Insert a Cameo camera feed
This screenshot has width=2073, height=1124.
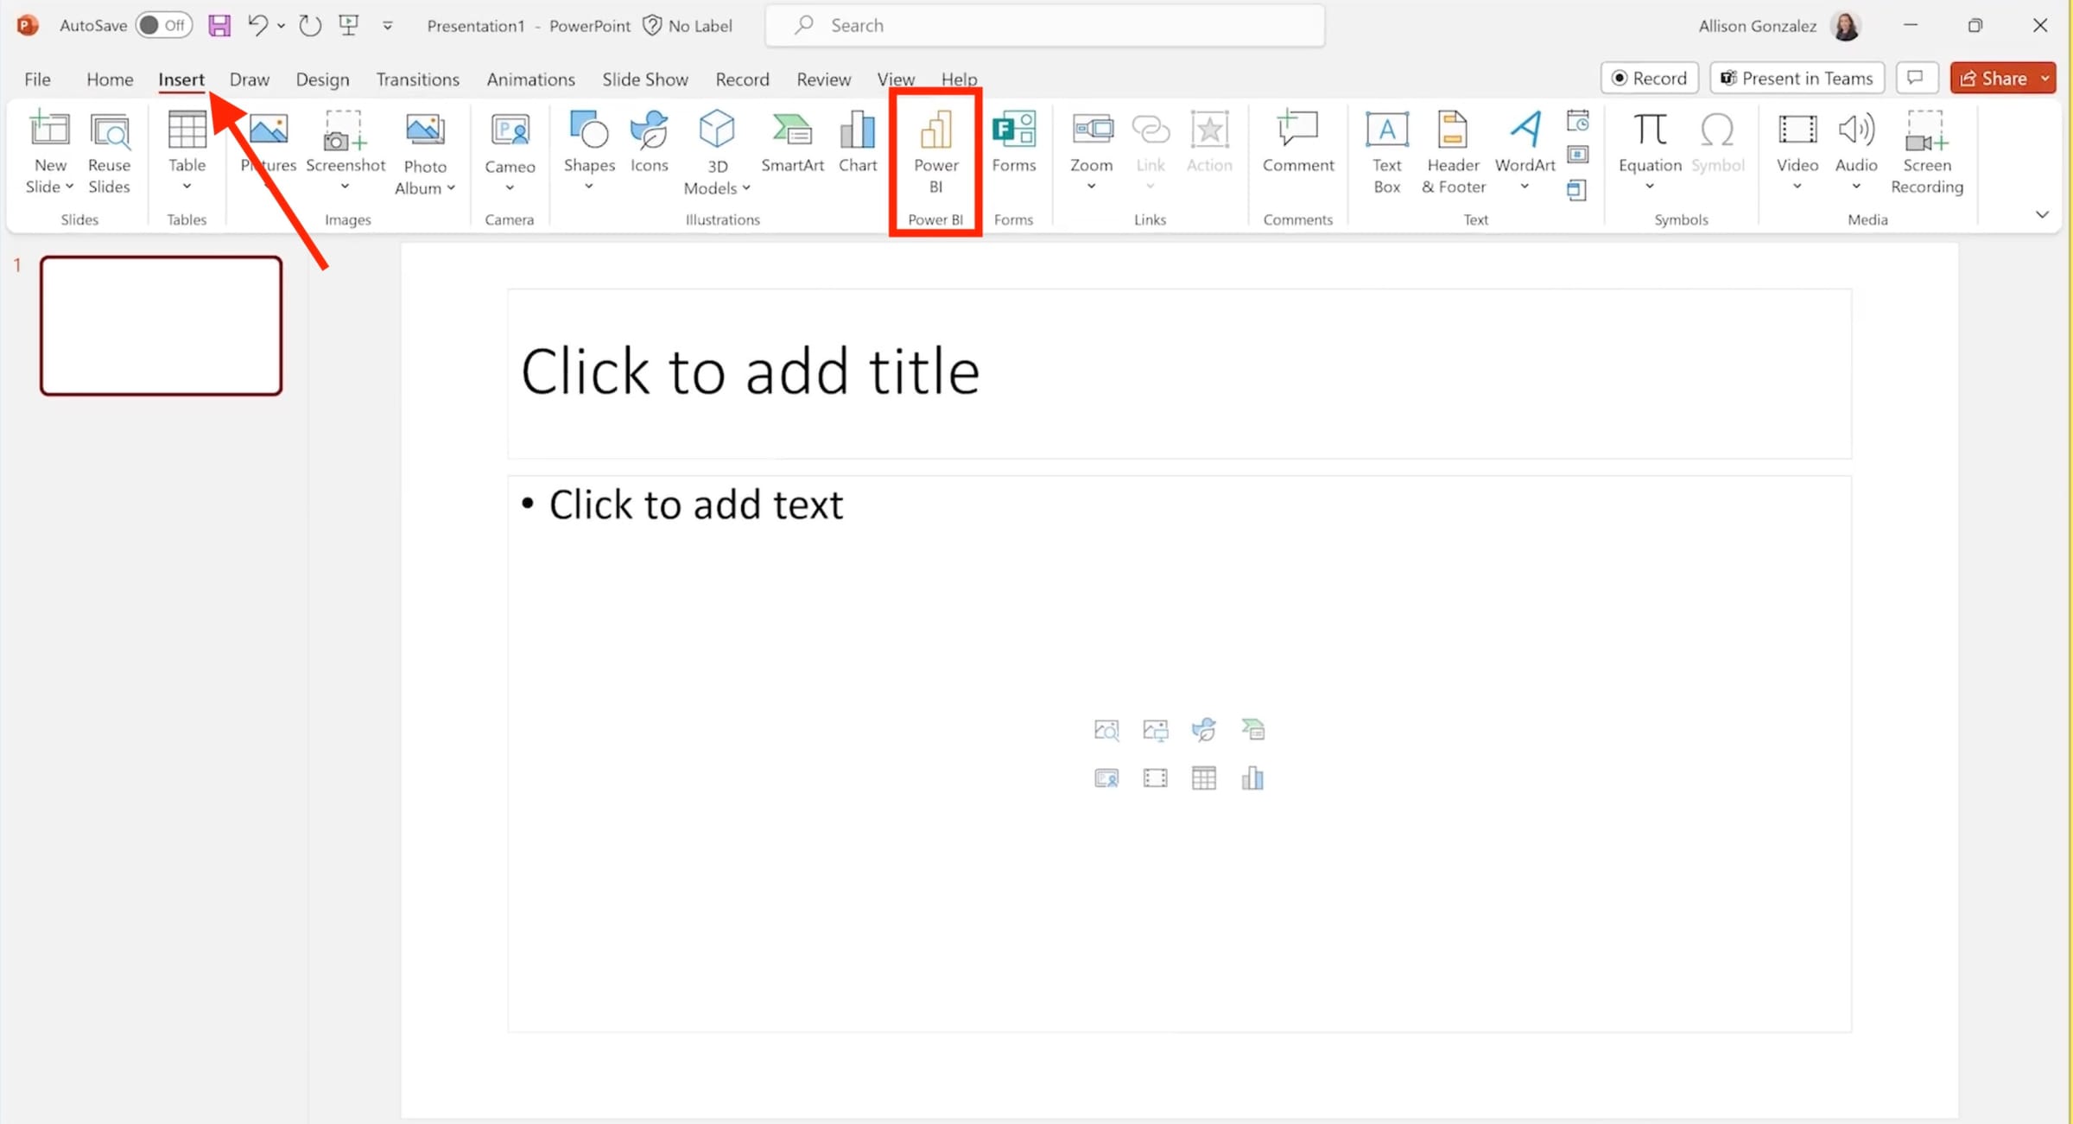(510, 147)
